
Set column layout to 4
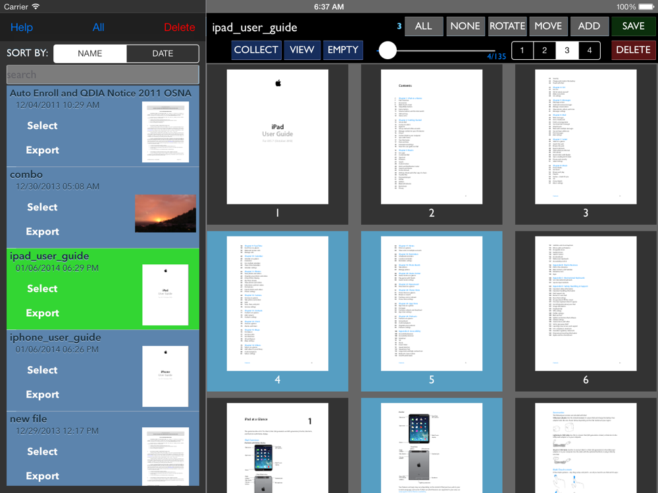point(589,51)
